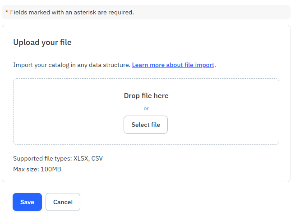Click the 'Supported file types: XLSX, CSV' text
Image resolution: width=295 pixels, height=215 pixels.
point(58,158)
